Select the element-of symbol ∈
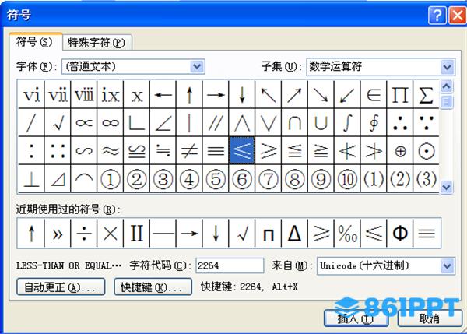467x334 pixels. tap(374, 95)
